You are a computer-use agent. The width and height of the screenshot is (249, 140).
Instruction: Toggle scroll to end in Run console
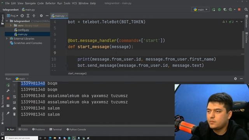[14, 103]
